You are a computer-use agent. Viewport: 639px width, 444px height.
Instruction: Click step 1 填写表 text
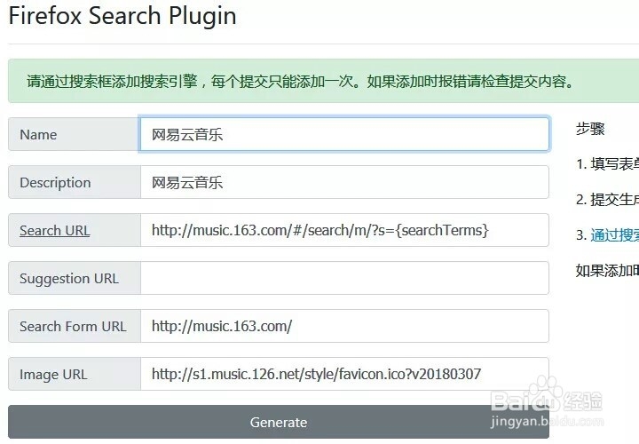(607, 164)
